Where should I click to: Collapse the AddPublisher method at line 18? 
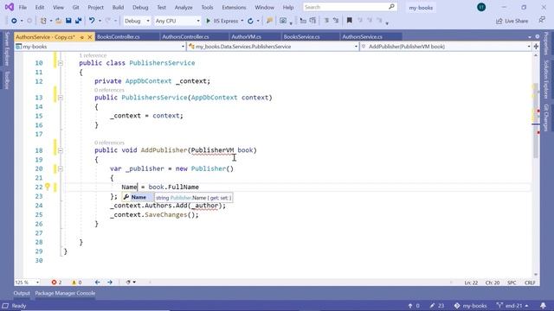click(61, 150)
